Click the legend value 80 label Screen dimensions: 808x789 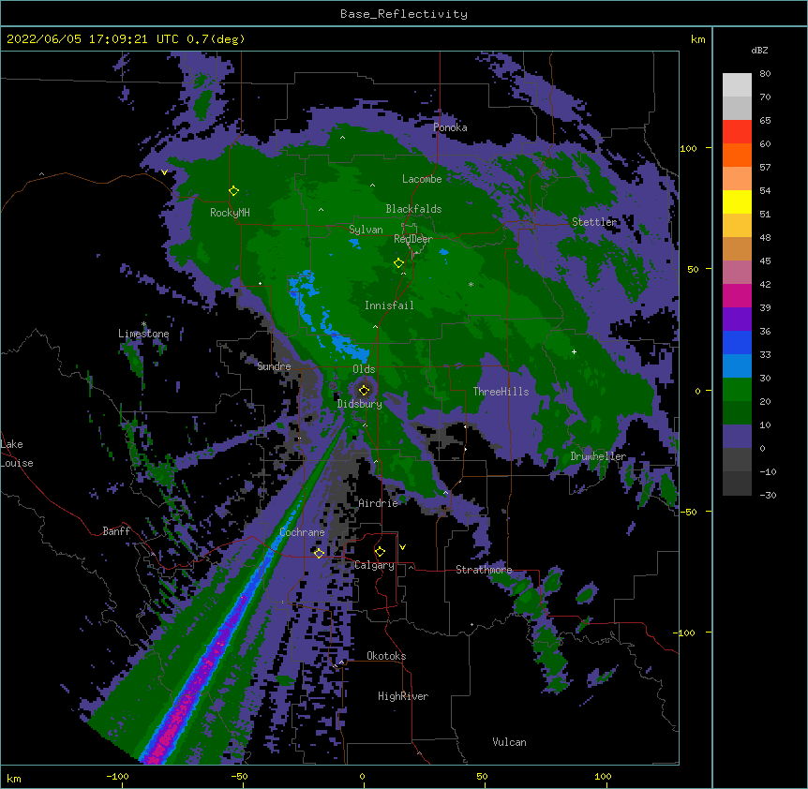tap(765, 74)
